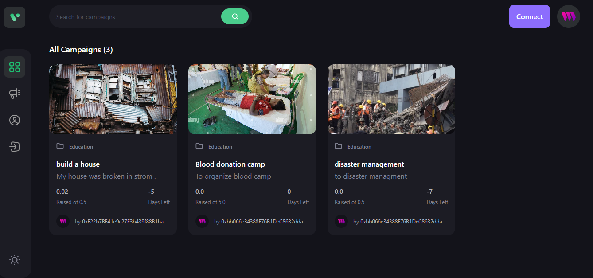593x278 pixels.
Task: Click creator address on build a house card
Action: click(x=125, y=221)
